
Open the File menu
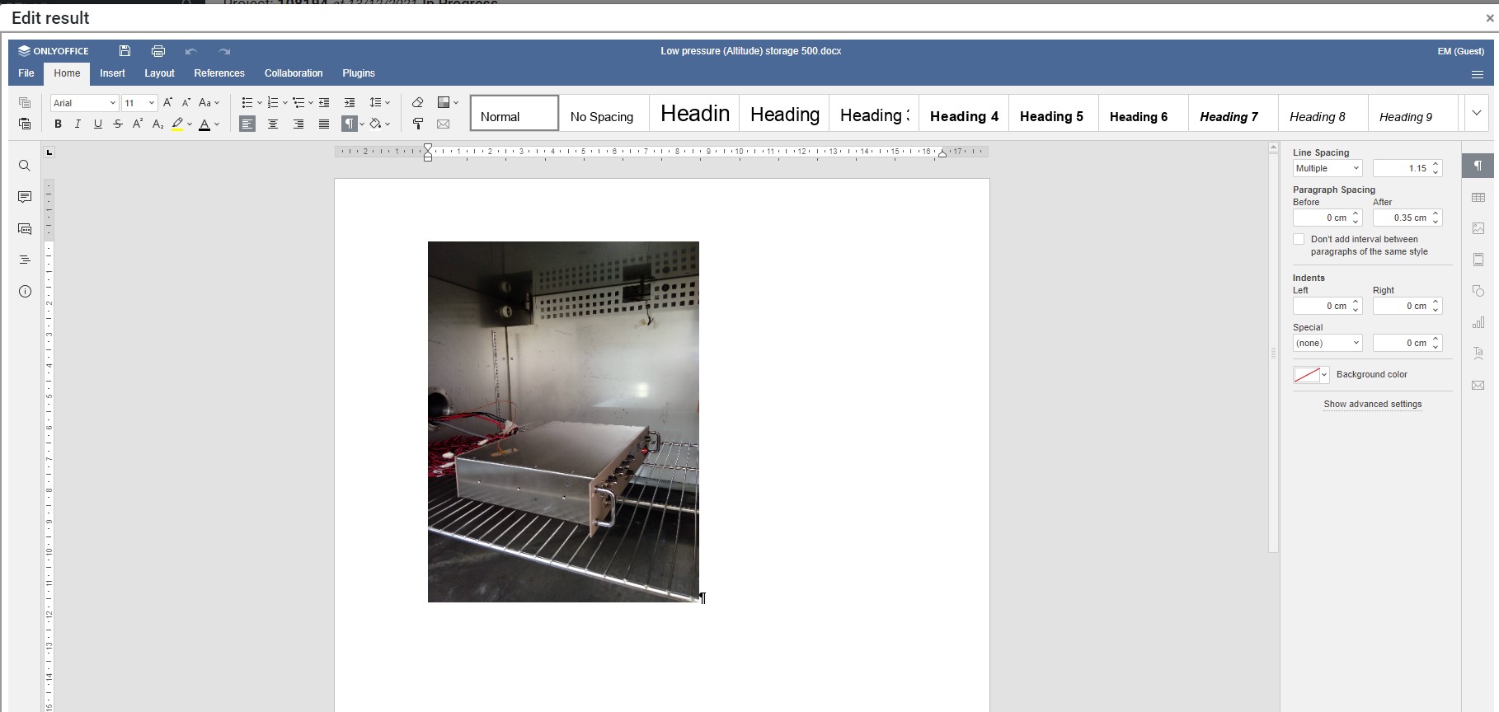pos(26,73)
